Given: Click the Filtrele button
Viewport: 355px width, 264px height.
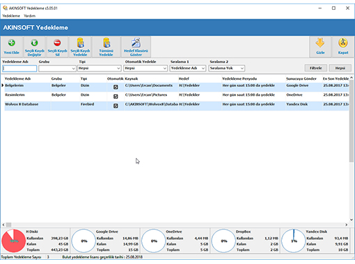Looking at the screenshot, I should (315, 68).
